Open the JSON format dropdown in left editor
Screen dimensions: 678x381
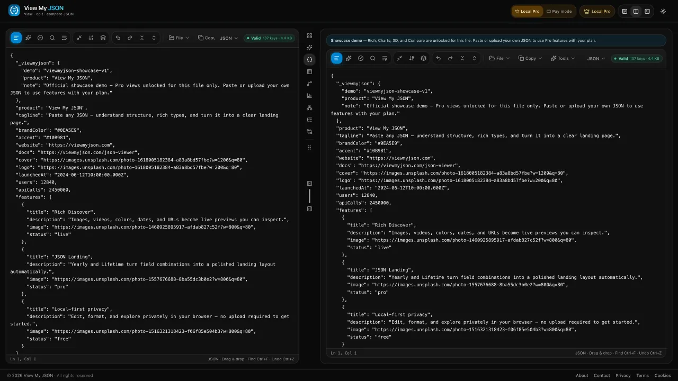coord(229,38)
